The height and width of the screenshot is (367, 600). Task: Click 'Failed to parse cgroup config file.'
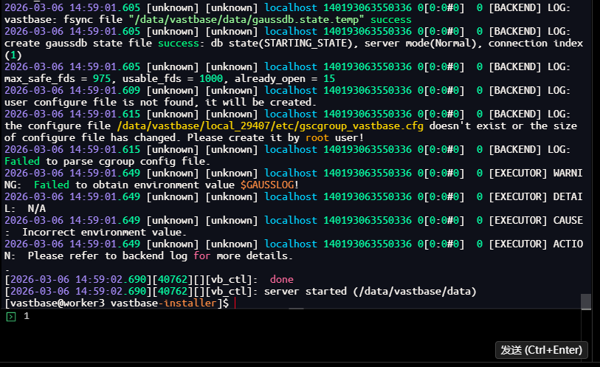[107, 161]
